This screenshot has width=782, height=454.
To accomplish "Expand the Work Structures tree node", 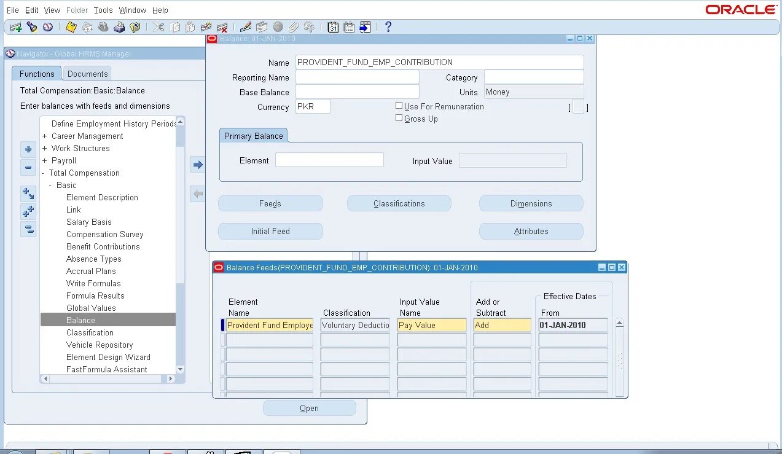I will click(44, 149).
